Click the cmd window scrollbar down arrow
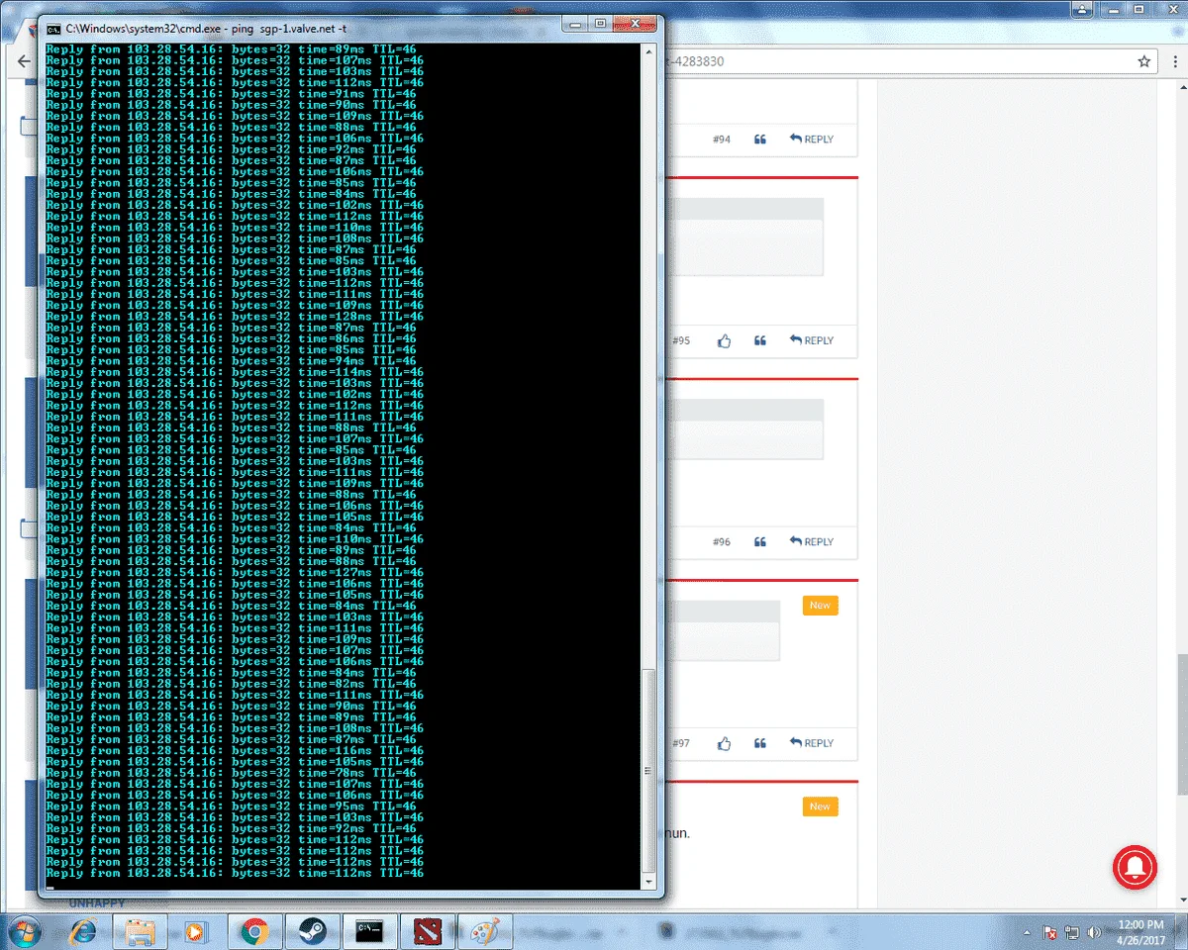The image size is (1188, 950). click(x=649, y=880)
